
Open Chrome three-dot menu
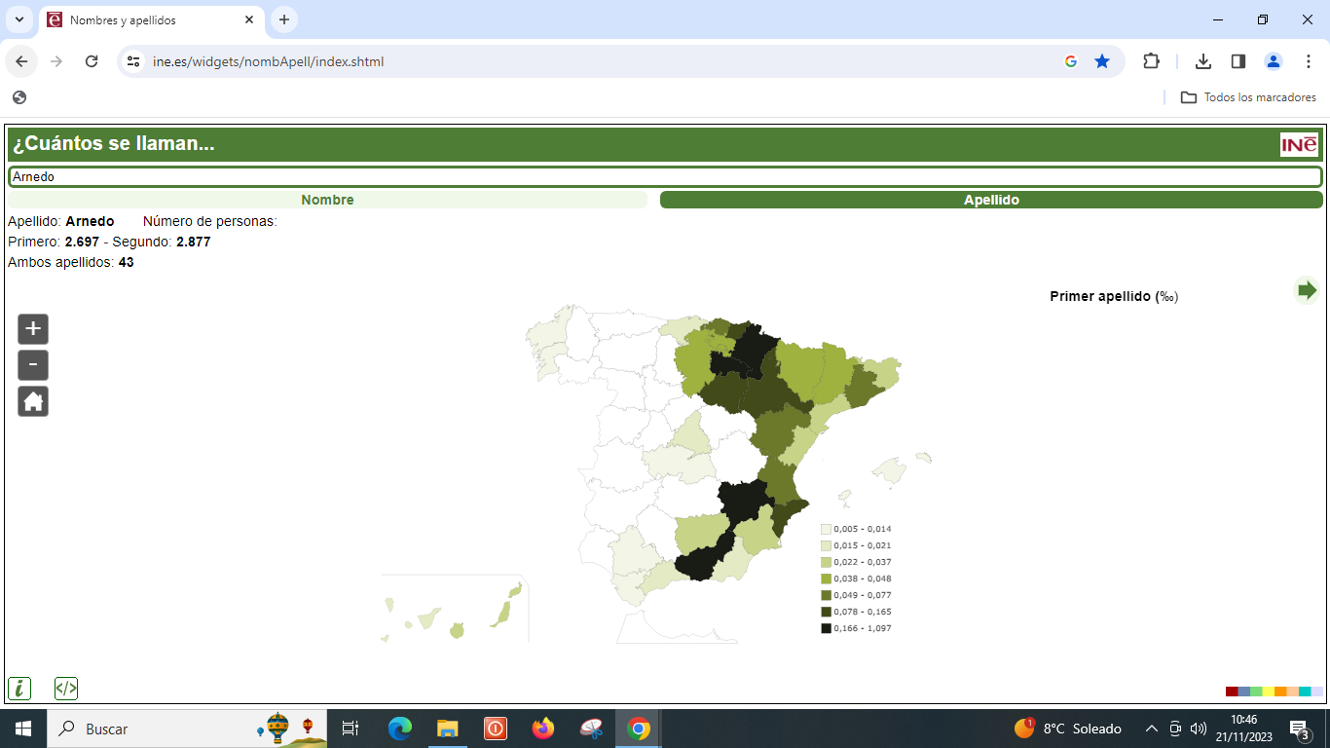pos(1309,61)
